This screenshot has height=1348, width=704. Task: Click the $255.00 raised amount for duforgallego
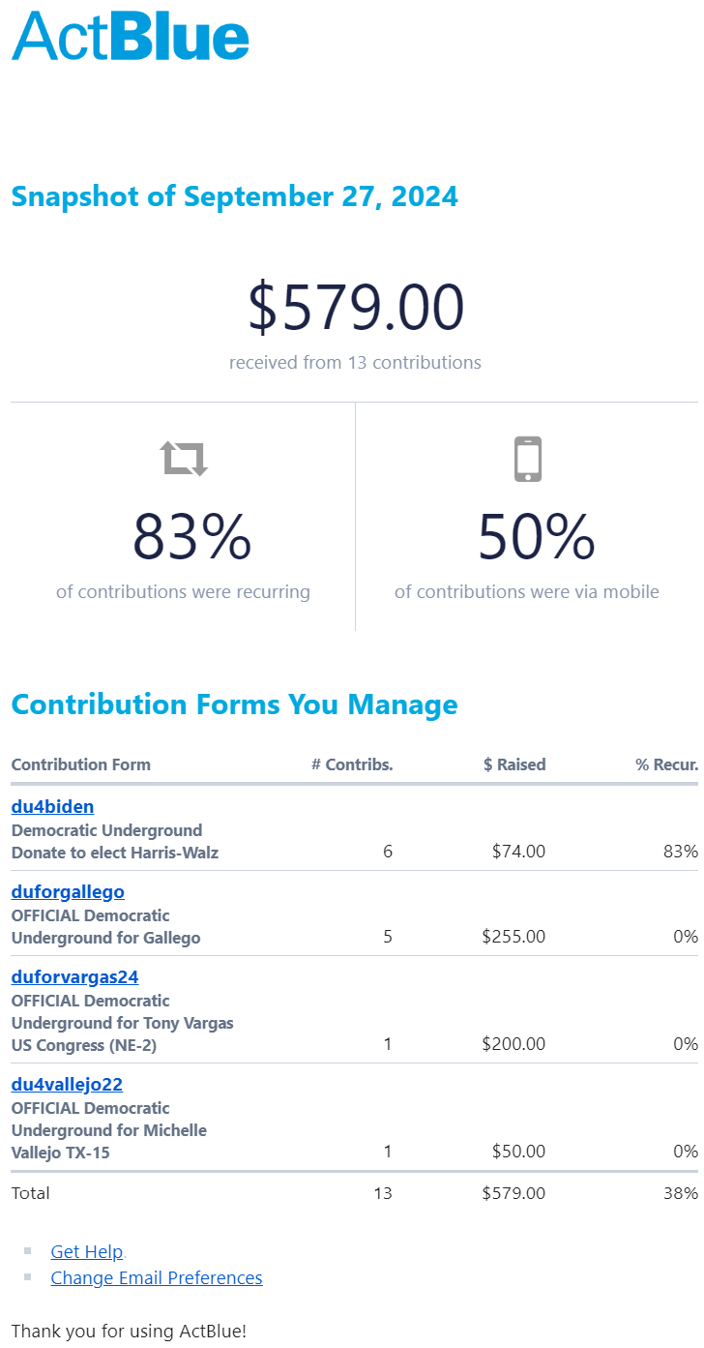(513, 937)
